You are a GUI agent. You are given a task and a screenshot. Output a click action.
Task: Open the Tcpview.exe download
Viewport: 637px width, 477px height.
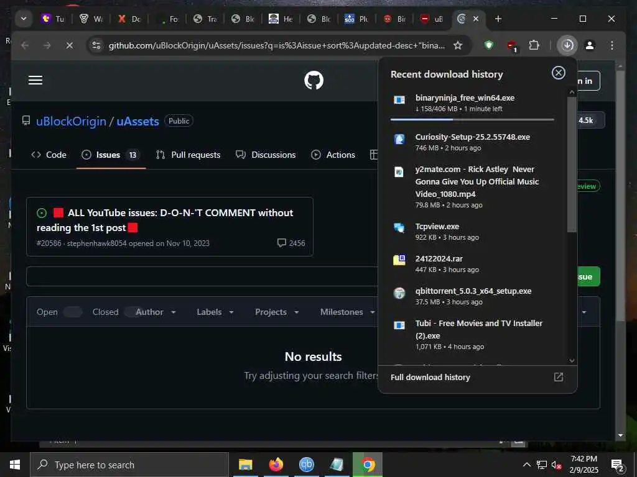point(472,232)
